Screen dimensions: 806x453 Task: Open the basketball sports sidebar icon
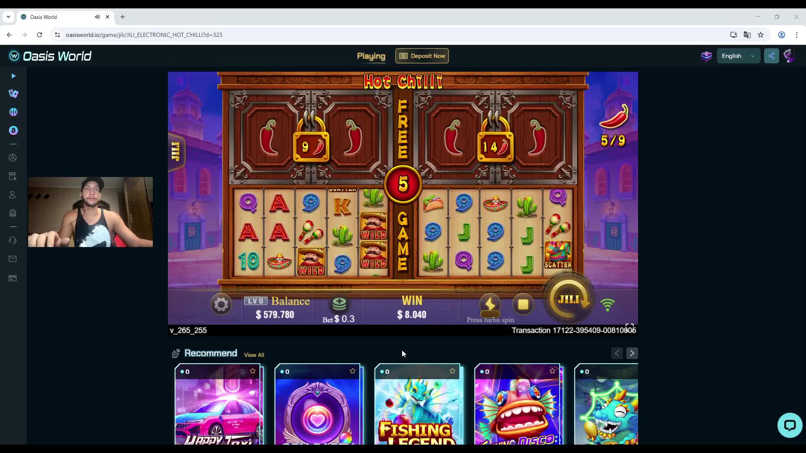pos(13,112)
